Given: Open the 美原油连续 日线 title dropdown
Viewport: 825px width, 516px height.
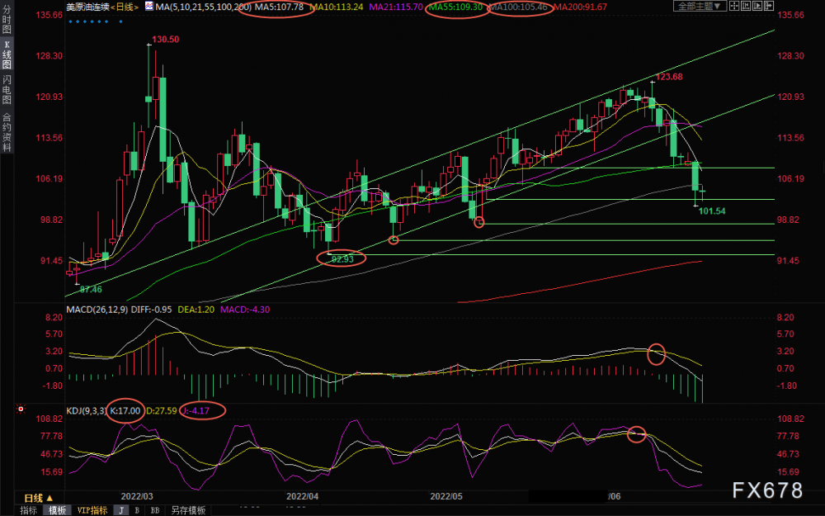Looking at the screenshot, I should pos(102,7).
